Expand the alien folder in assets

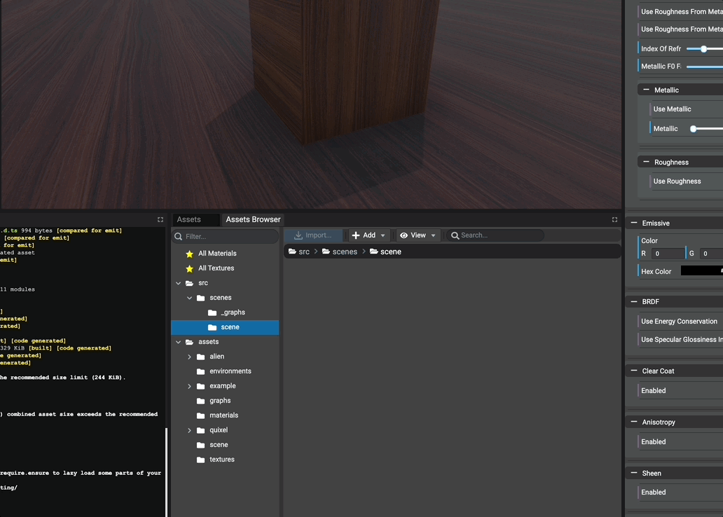tap(189, 357)
